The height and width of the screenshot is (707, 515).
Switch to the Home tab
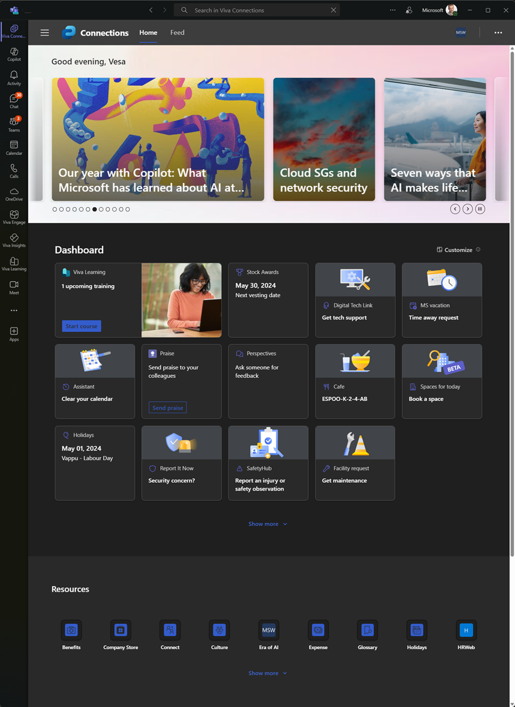click(x=148, y=32)
